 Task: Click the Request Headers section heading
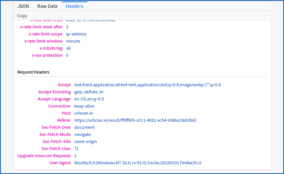pyautogui.click(x=33, y=72)
